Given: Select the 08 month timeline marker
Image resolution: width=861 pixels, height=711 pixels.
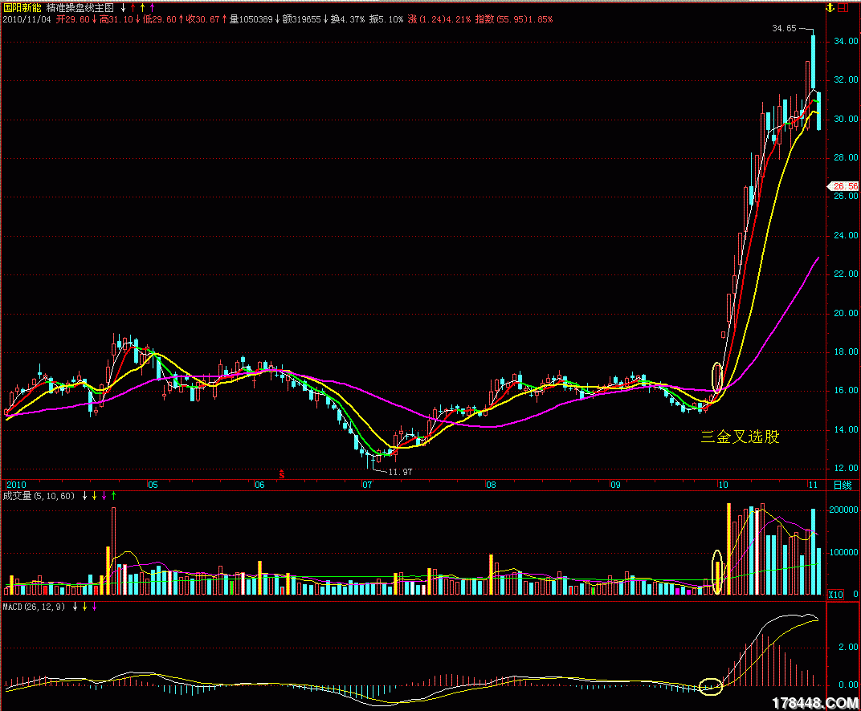Looking at the screenshot, I should pos(491,485).
